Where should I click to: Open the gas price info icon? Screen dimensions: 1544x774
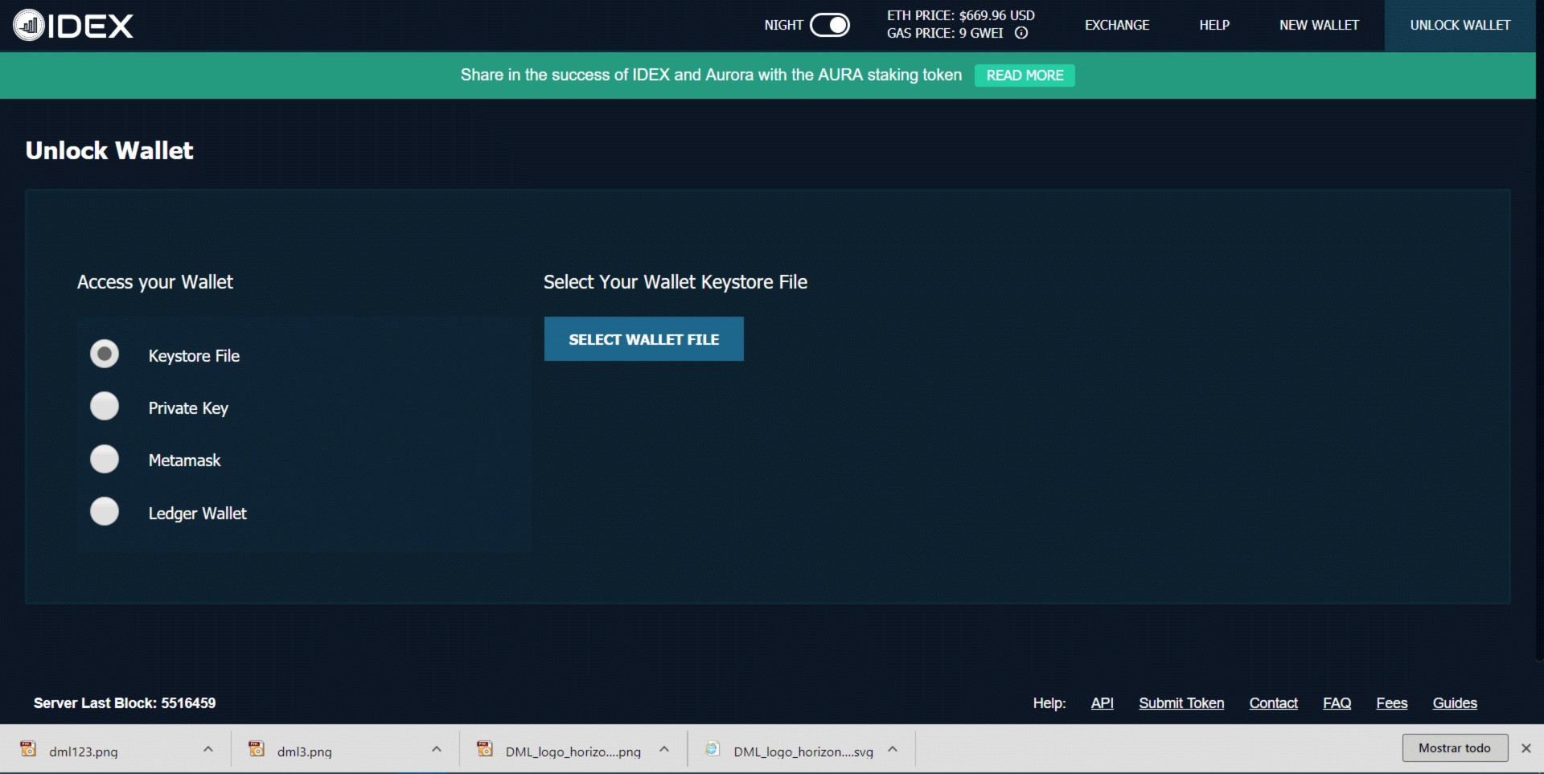(1021, 33)
